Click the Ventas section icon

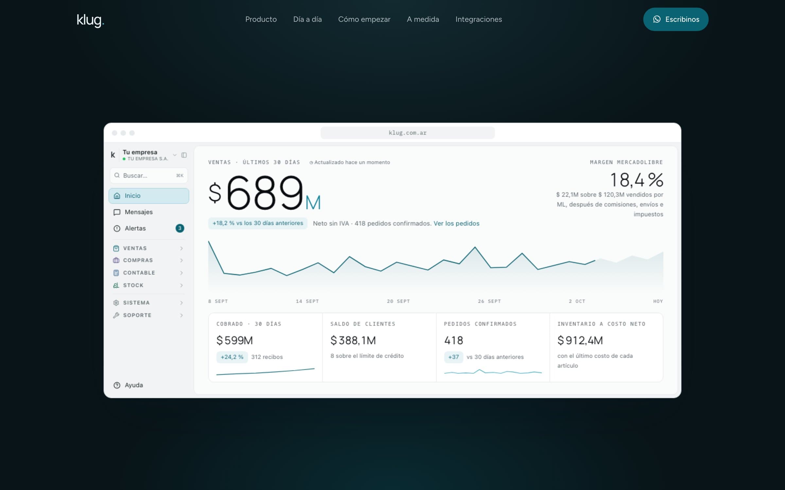[116, 248]
